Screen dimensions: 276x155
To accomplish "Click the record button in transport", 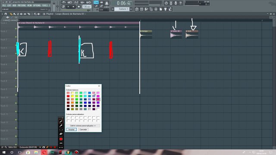I will click(x=78, y=7).
